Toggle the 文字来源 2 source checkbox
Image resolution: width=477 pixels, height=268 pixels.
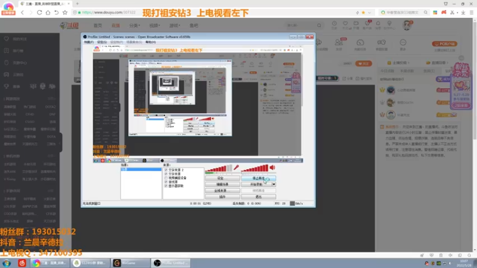point(166,170)
